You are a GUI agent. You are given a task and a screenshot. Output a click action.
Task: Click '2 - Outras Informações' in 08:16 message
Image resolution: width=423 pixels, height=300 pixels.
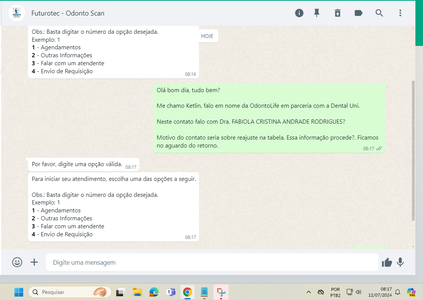[x=62, y=55]
